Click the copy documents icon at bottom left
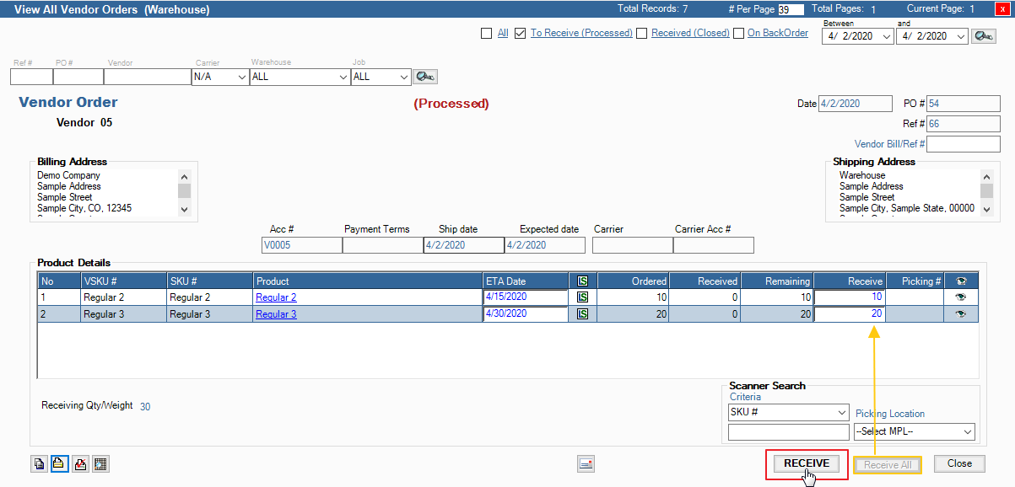 [x=40, y=463]
